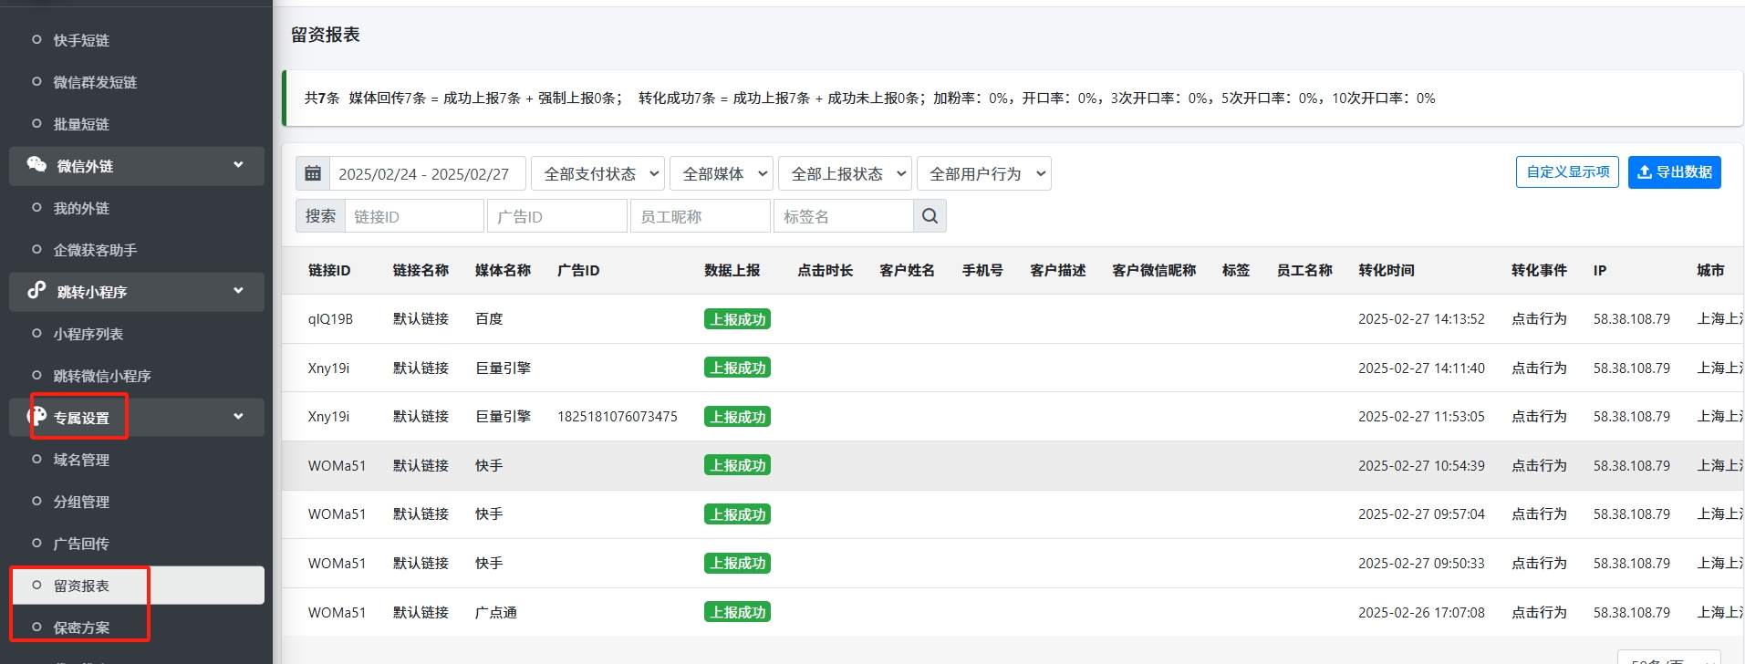
Task: Click the magnifier search icon button
Action: tap(930, 216)
